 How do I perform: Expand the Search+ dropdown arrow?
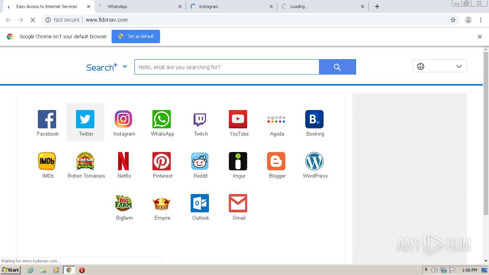pos(125,66)
